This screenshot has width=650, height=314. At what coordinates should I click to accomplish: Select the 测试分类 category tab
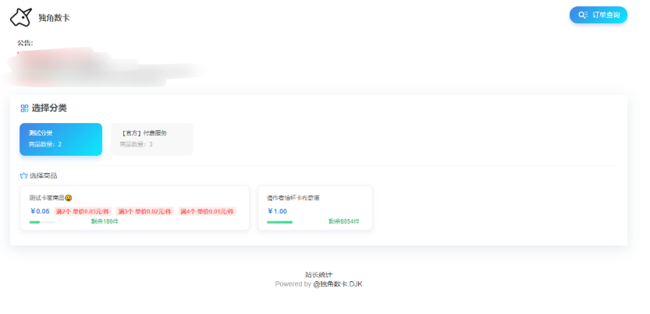coord(61,139)
